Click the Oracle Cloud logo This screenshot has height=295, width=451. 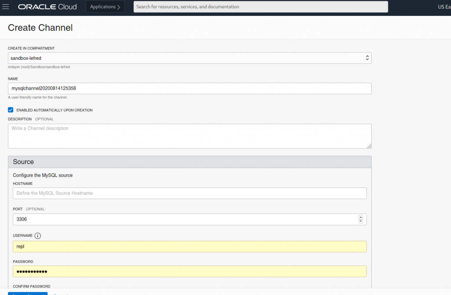48,7
